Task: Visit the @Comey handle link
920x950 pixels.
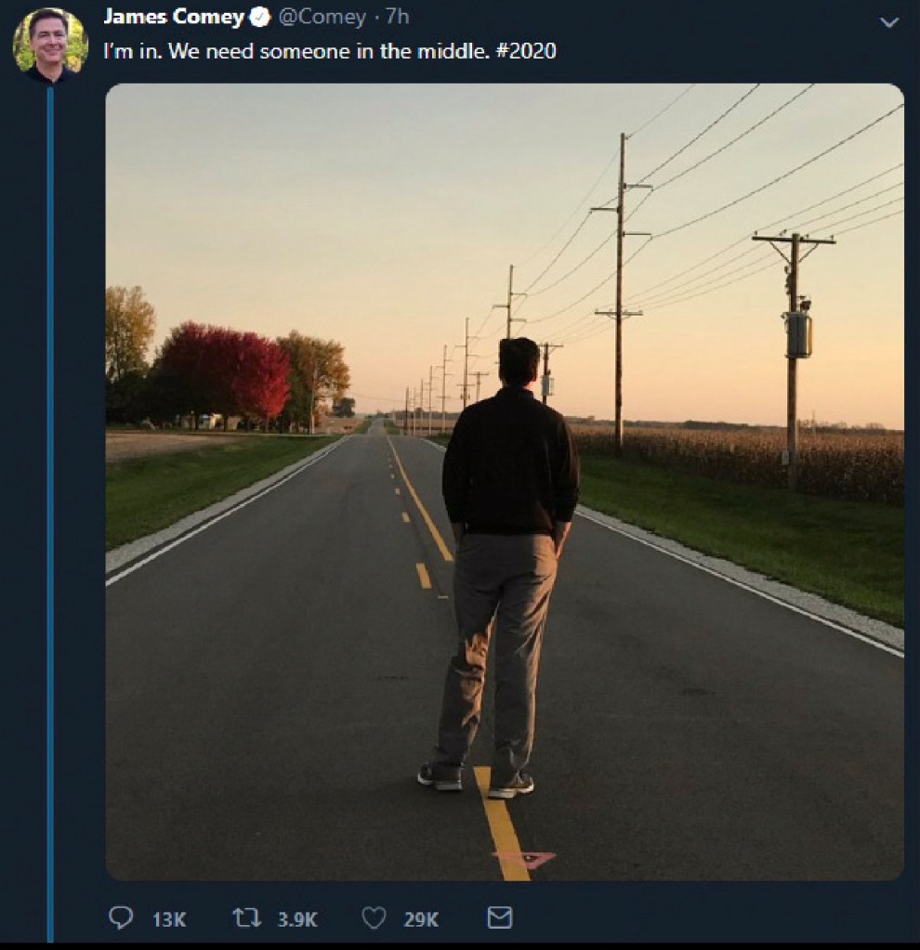Action: 322,17
